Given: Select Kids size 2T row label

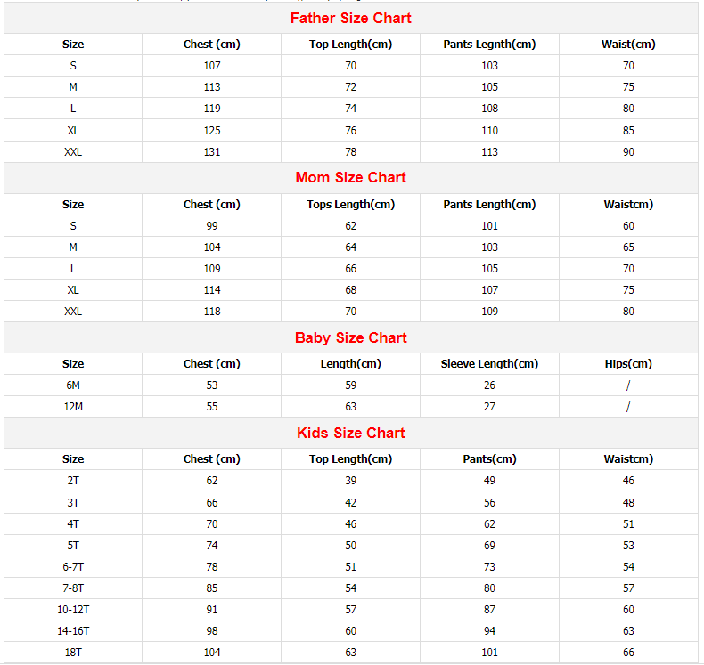Looking at the screenshot, I should click(x=73, y=480).
